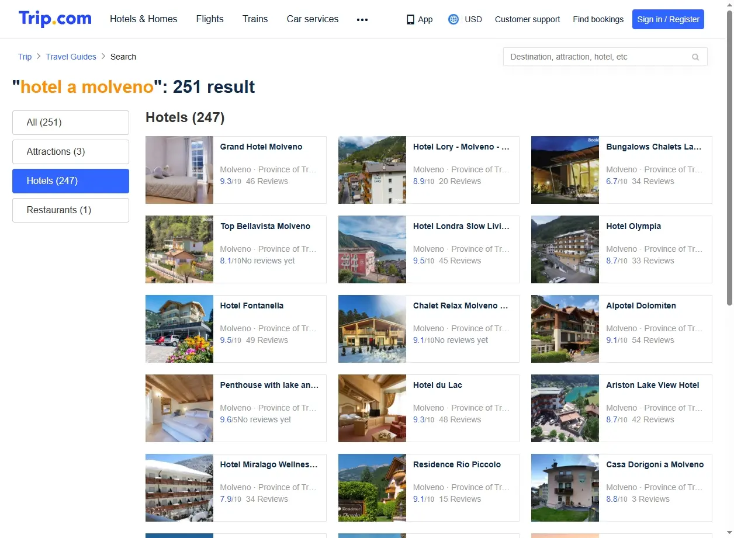
Task: Open Top Bellavista Molveno thumbnail
Action: click(179, 249)
